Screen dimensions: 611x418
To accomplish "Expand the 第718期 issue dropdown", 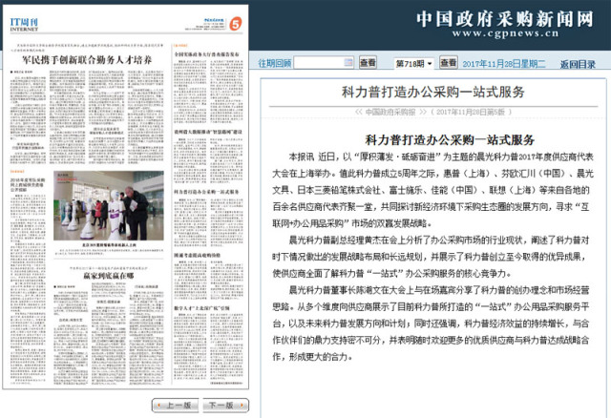I will click(x=413, y=63).
